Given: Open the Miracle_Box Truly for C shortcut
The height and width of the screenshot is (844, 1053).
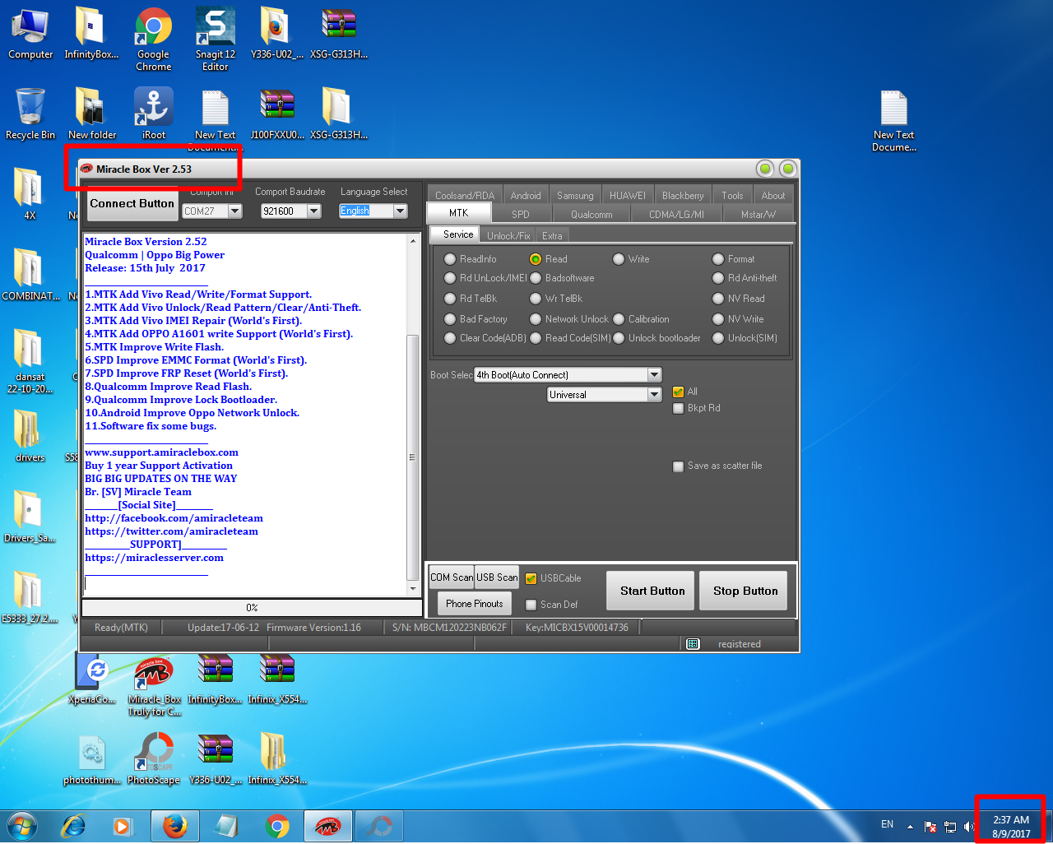Looking at the screenshot, I should 154,686.
